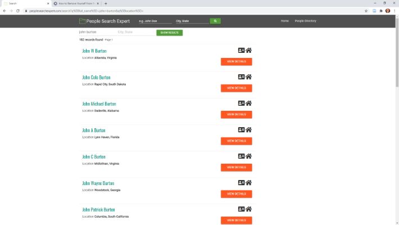The height and width of the screenshot is (225, 399).
Task: Open a new browser tab with plus
Action: click(106, 3)
